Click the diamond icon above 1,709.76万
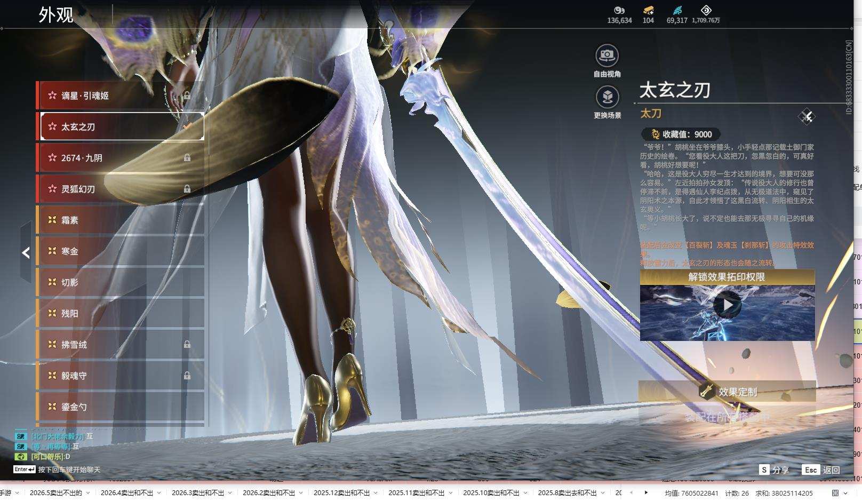This screenshot has height=501, width=862. [x=706, y=10]
